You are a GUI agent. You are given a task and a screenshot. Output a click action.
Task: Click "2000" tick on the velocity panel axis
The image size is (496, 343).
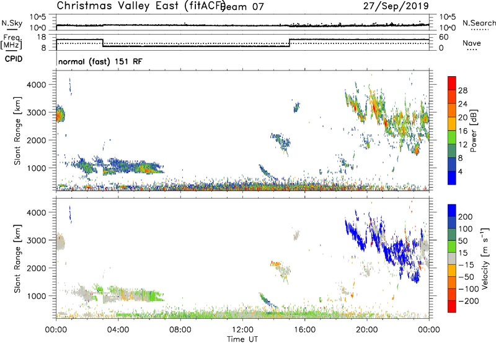point(37,268)
